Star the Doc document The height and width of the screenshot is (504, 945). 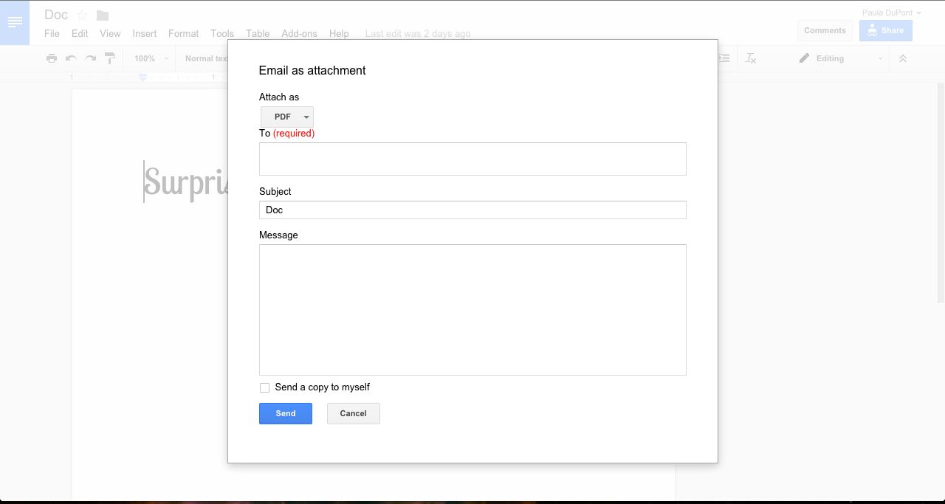point(81,14)
